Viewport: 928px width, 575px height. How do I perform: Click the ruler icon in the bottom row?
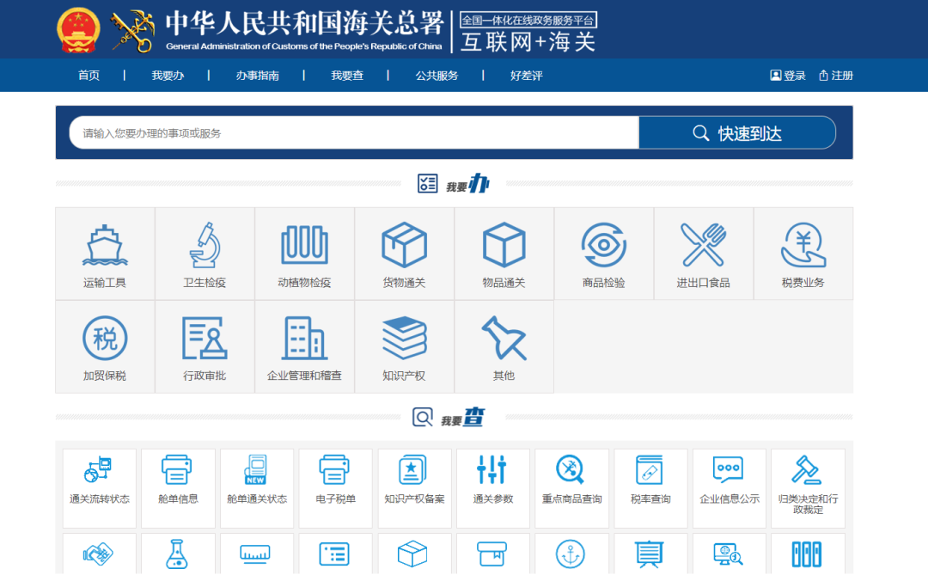coord(255,554)
